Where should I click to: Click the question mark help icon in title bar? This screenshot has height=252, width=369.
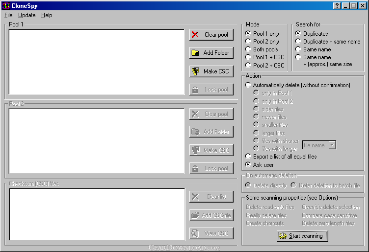click(x=337, y=6)
